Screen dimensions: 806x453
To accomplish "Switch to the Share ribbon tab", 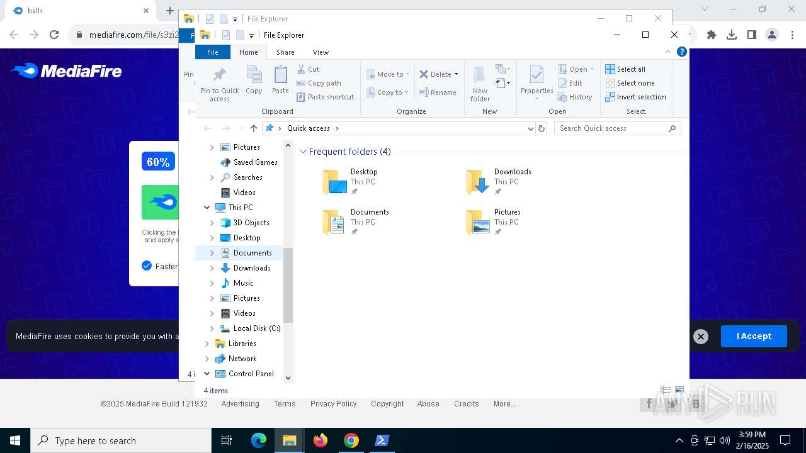I will (x=285, y=52).
